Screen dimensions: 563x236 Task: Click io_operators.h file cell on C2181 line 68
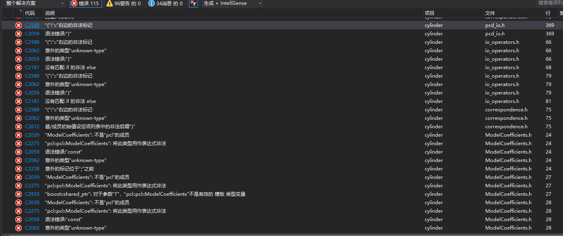coord(502,68)
